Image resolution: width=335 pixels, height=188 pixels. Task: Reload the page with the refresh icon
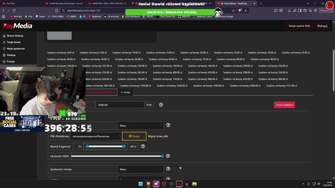(14, 10)
